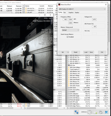Viewport: 111px width, 116px height.
Task: Open the Graphics tab in MoreClockTool
Action: (71, 12)
